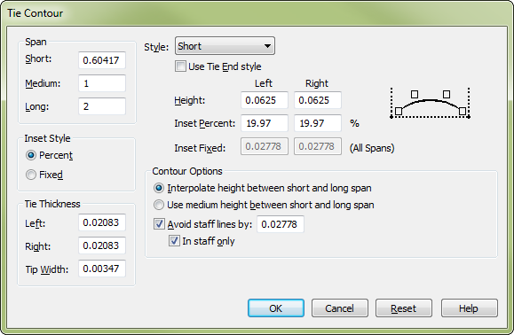Select the Fixed inset style radio button

[x=31, y=175]
